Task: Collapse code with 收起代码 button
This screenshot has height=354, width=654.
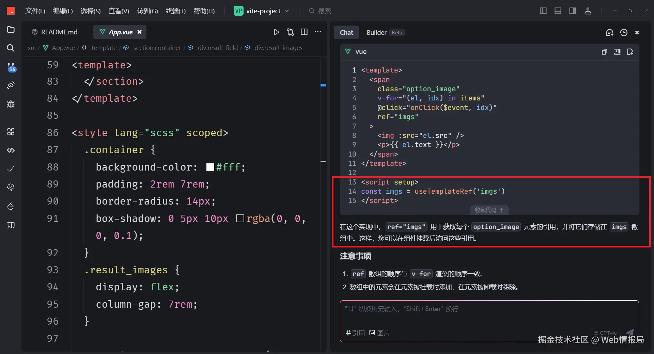Action: (489, 210)
